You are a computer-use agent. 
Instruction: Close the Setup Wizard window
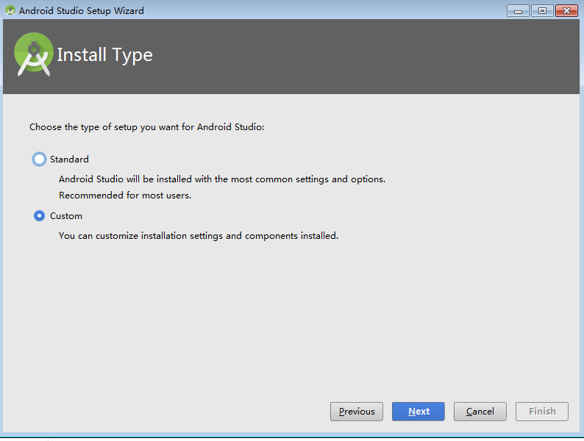pyautogui.click(x=566, y=11)
